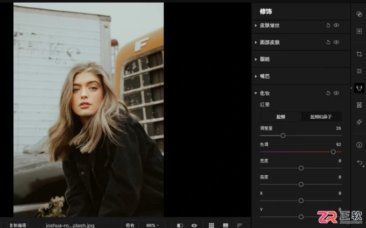
Task: Toggle the preview eye in bottom bar
Action: tap(194, 225)
